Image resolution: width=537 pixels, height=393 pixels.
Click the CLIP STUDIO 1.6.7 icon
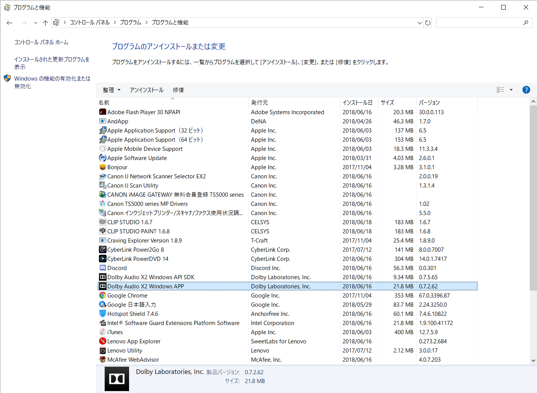pos(102,222)
